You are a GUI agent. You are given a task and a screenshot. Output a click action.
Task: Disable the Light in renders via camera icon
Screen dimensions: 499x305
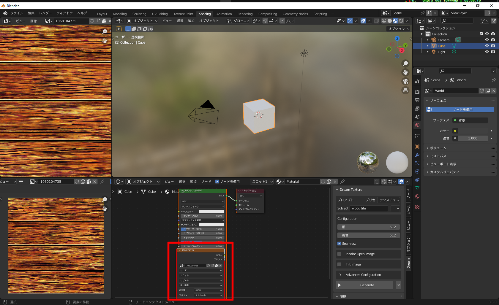(493, 52)
